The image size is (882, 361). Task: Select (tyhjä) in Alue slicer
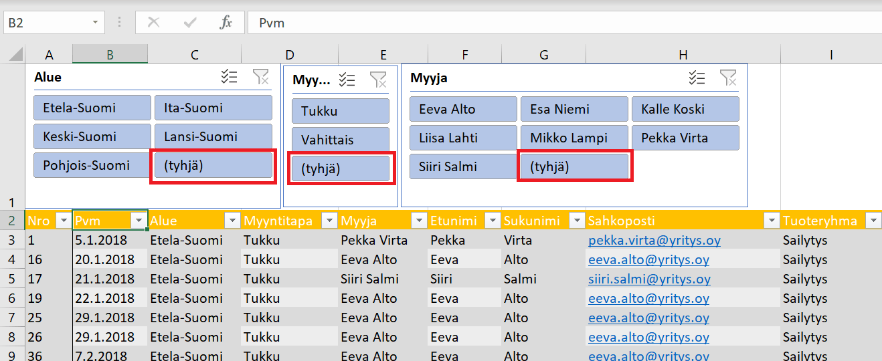(x=213, y=165)
